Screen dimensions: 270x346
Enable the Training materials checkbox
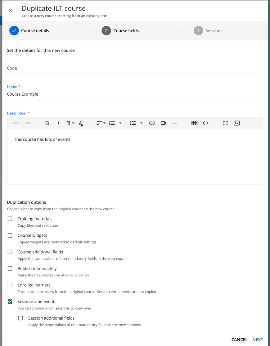click(10, 219)
